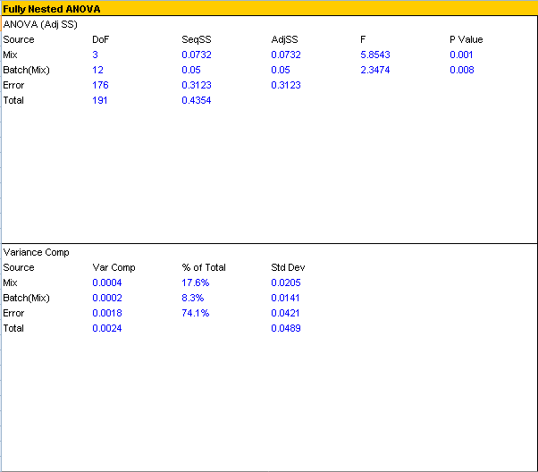The height and width of the screenshot is (472, 538).
Task: Select the Error DoF value 176
Action: 100,85
